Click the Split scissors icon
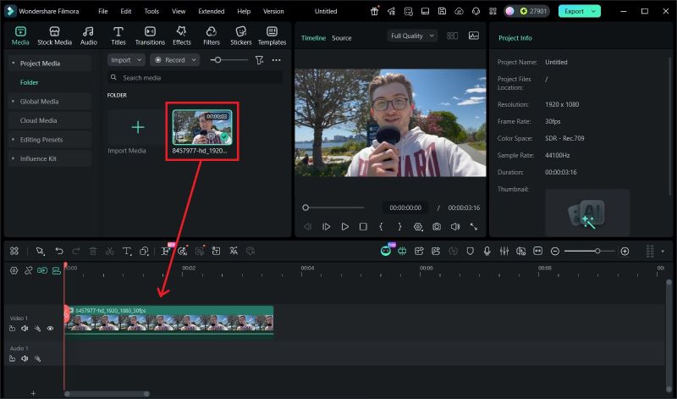The image size is (677, 399). tap(110, 251)
